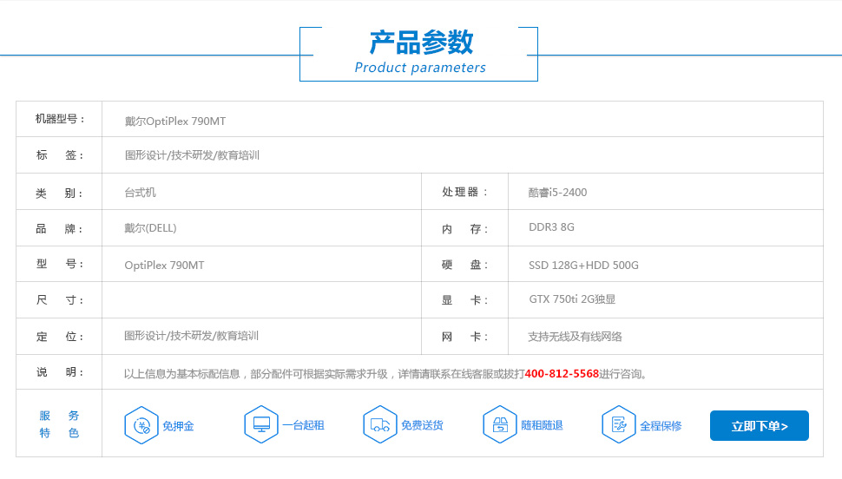Click the positioning value in the 定位 row

192,336
